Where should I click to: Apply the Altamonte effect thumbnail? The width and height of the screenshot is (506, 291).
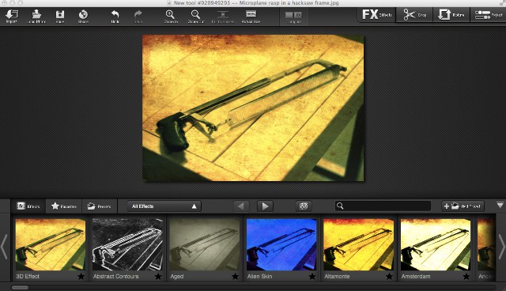click(x=358, y=244)
